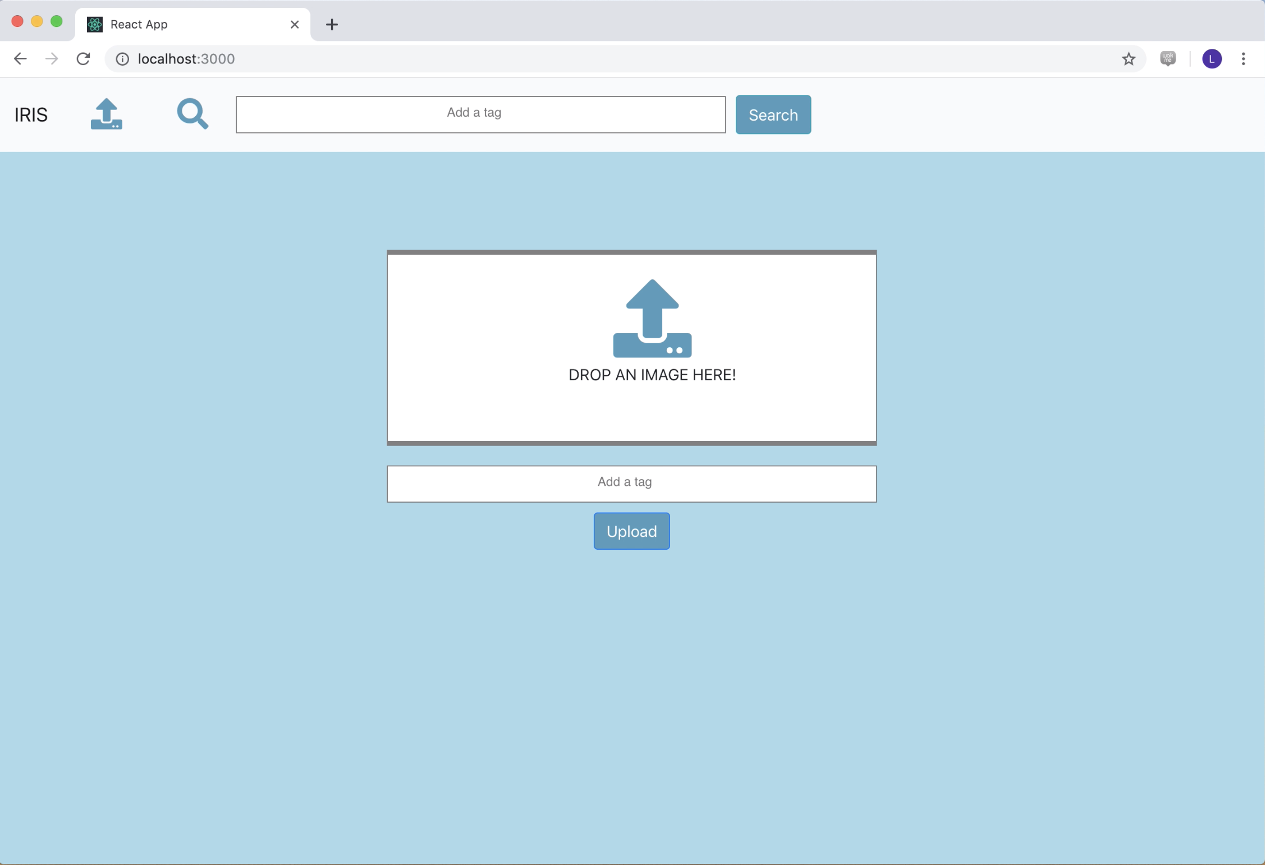This screenshot has height=865, width=1265.
Task: Click the upload icon in navbar
Action: [106, 114]
